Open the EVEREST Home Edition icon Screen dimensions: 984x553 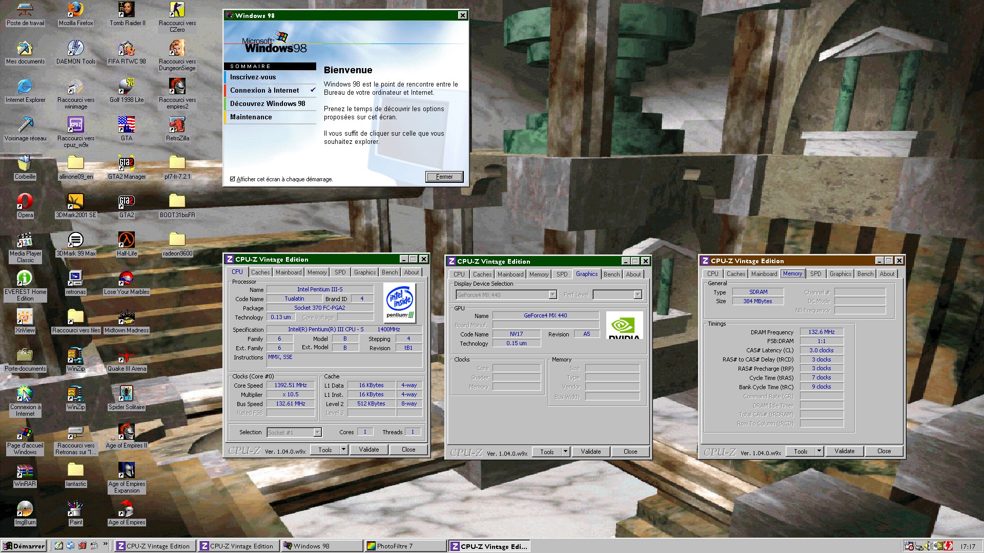(25, 279)
